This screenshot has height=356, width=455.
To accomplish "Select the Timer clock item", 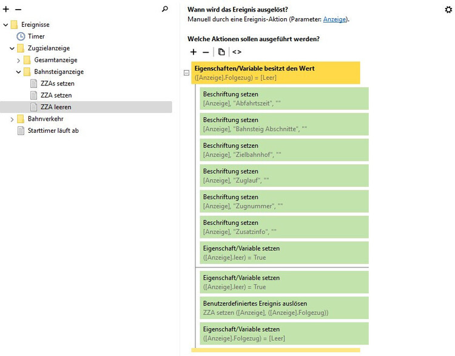I will click(36, 36).
